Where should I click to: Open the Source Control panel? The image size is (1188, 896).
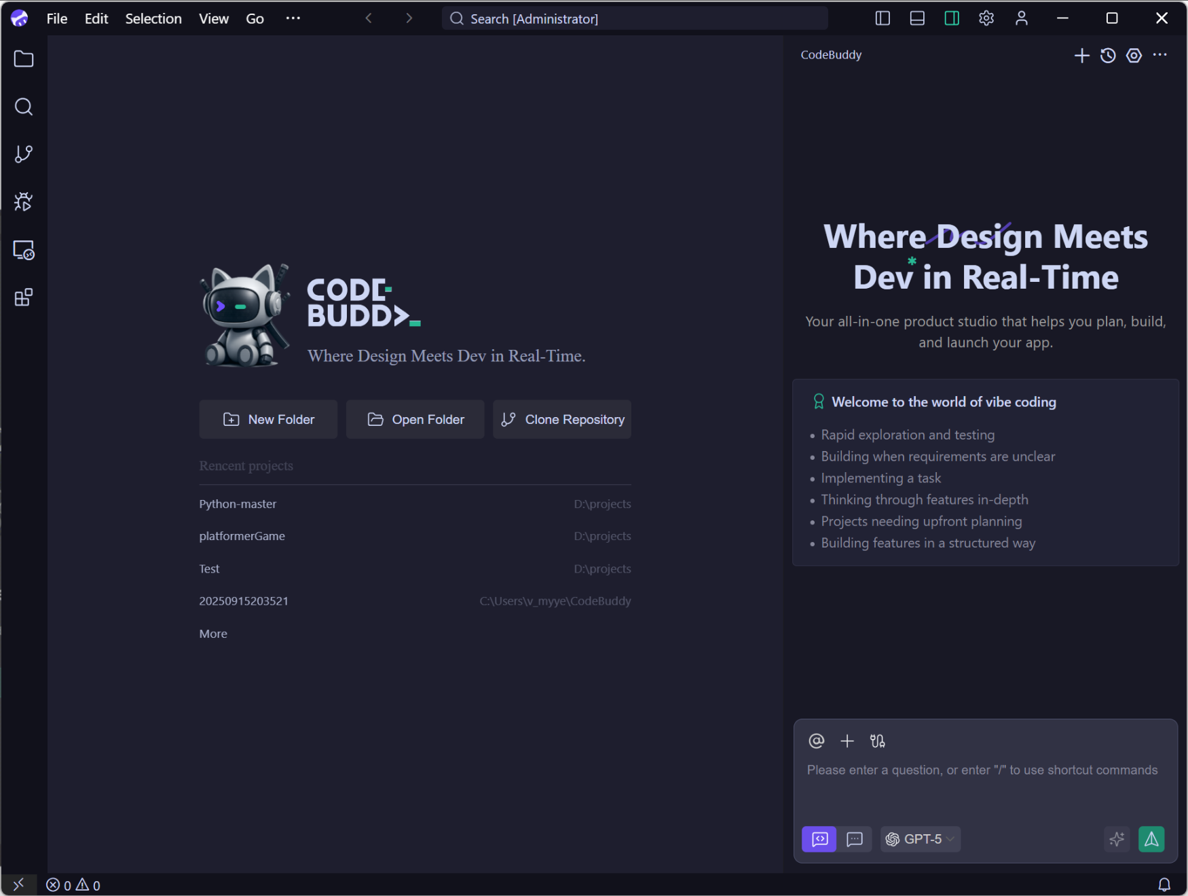click(23, 154)
